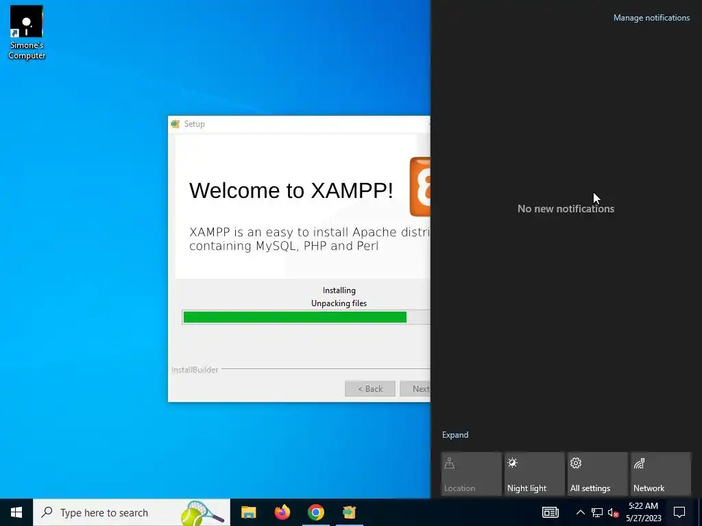702x526 pixels.
Task: Click the tennis racket search highlight icon
Action: (202, 512)
